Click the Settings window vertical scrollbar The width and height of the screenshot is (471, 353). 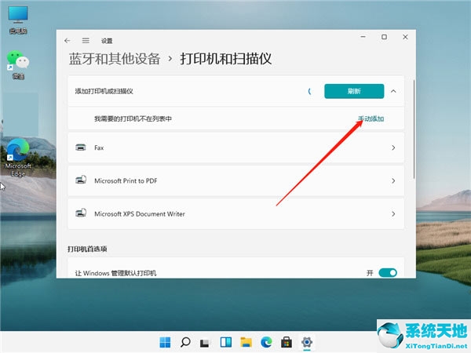click(x=414, y=129)
